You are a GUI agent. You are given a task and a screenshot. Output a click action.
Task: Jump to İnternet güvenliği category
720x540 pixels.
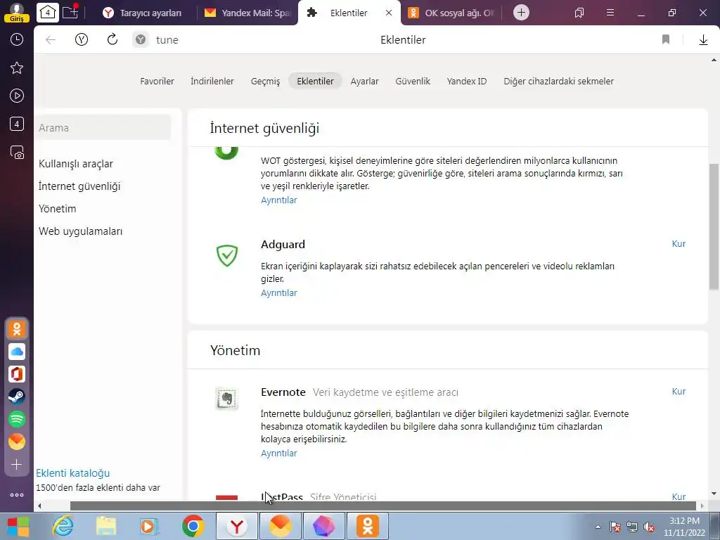click(79, 186)
